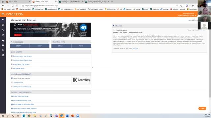Expand the Administrator account dropdown
The image size is (211, 118).
[x=187, y=15]
